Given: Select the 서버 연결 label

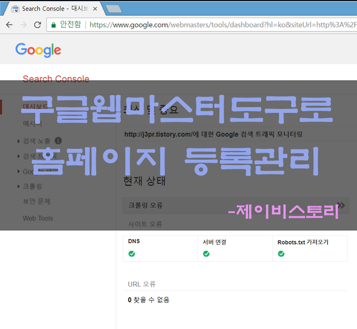Looking at the screenshot, I should click(215, 242).
